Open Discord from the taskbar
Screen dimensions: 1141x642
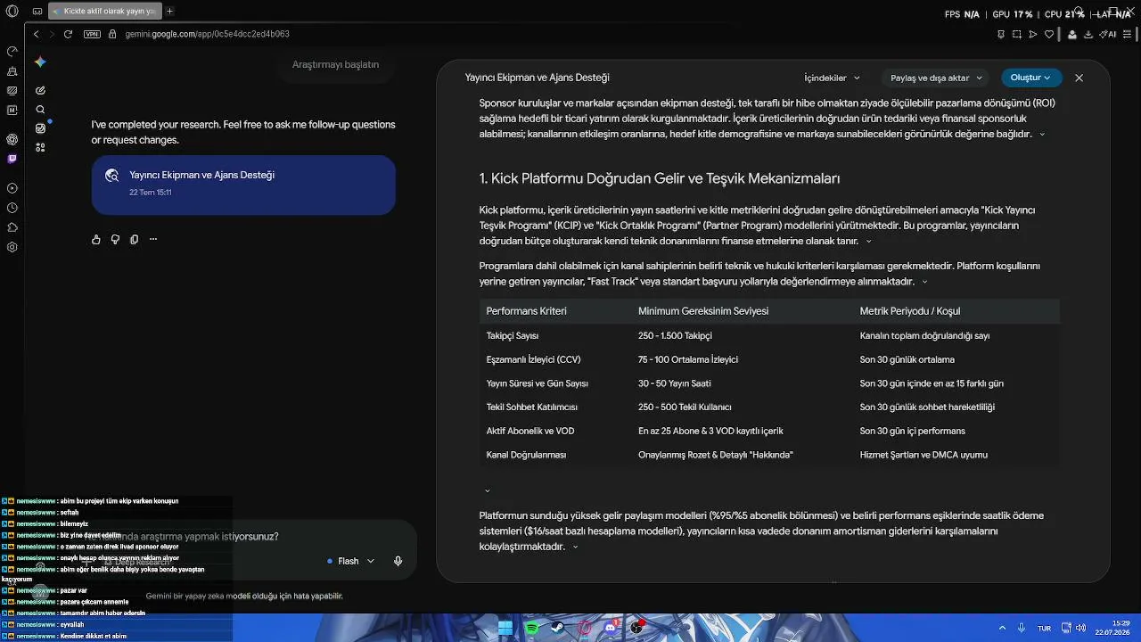click(611, 628)
